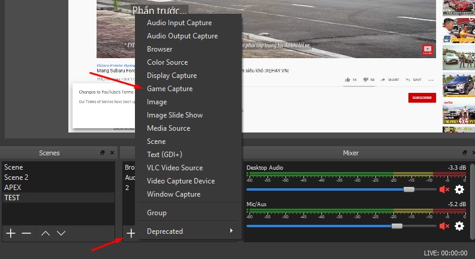Move scene down with arrow icon
This screenshot has height=259, width=475.
click(61, 233)
